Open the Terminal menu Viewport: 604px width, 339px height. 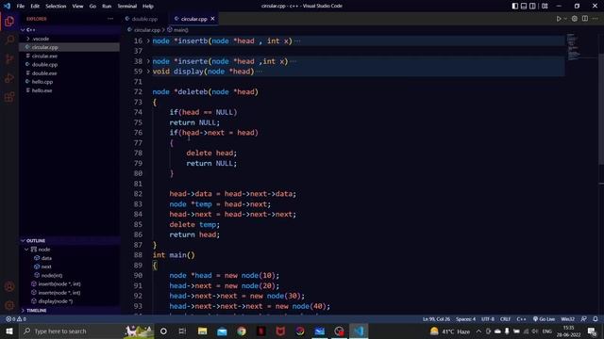(127, 6)
